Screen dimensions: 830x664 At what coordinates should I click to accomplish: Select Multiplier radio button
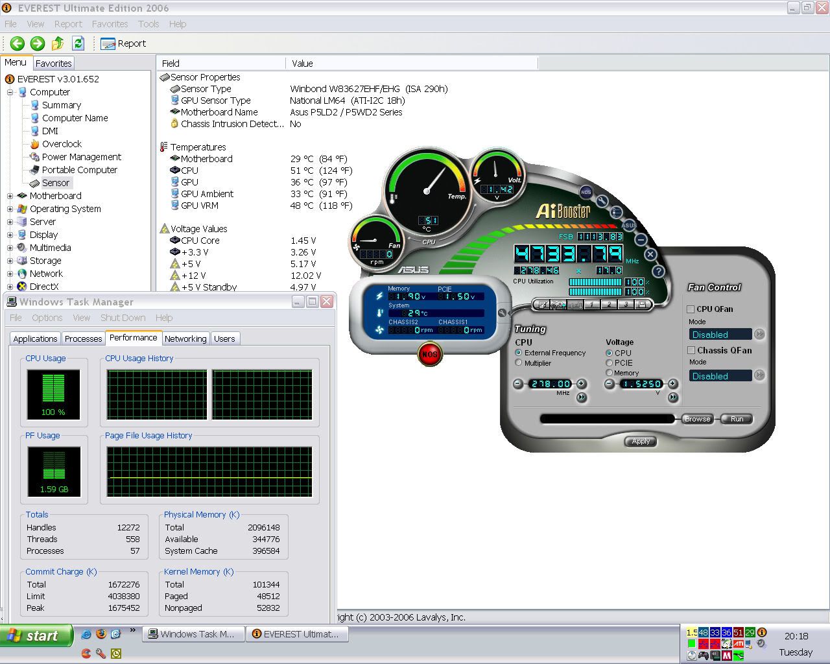click(518, 363)
